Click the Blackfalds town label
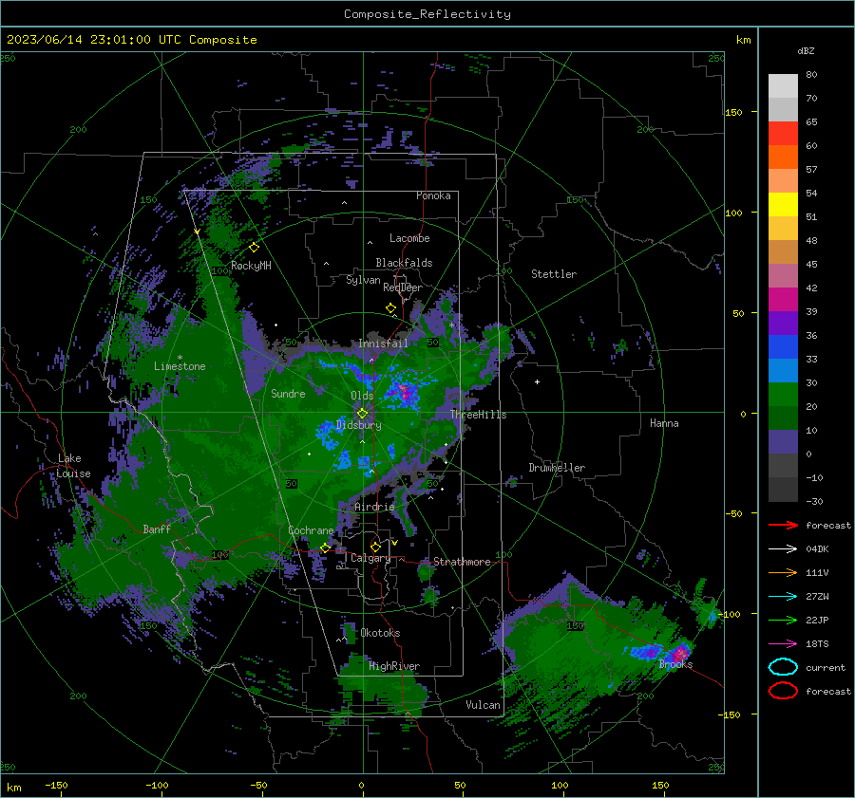Screen dimensions: 855x798 pos(404,263)
